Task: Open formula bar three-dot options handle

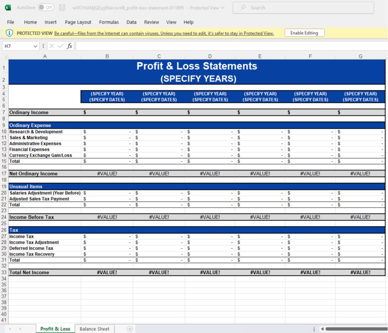Action: point(43,46)
